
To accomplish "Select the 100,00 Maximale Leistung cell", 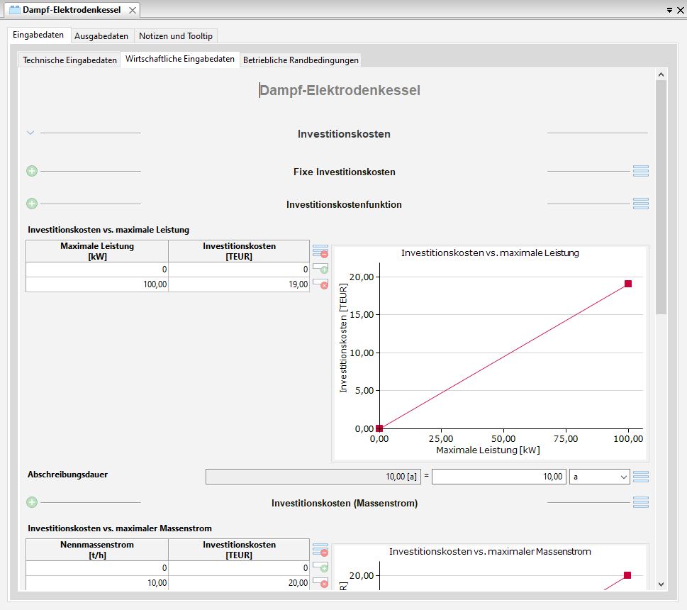I will tap(97, 284).
